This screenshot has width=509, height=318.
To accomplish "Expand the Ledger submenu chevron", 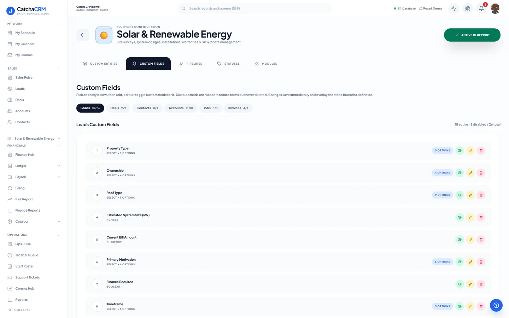I will pyautogui.click(x=59, y=166).
